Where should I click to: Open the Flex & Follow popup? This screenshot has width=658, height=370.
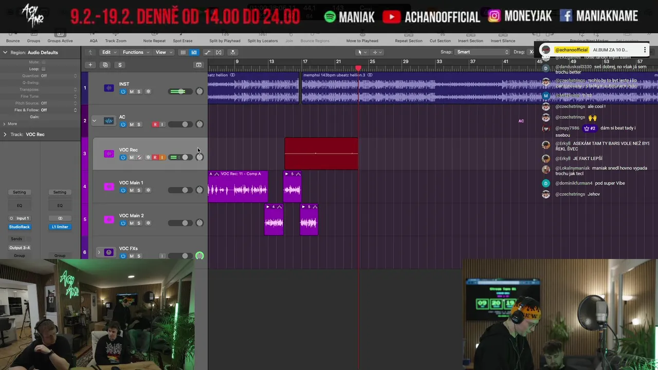[x=59, y=110]
